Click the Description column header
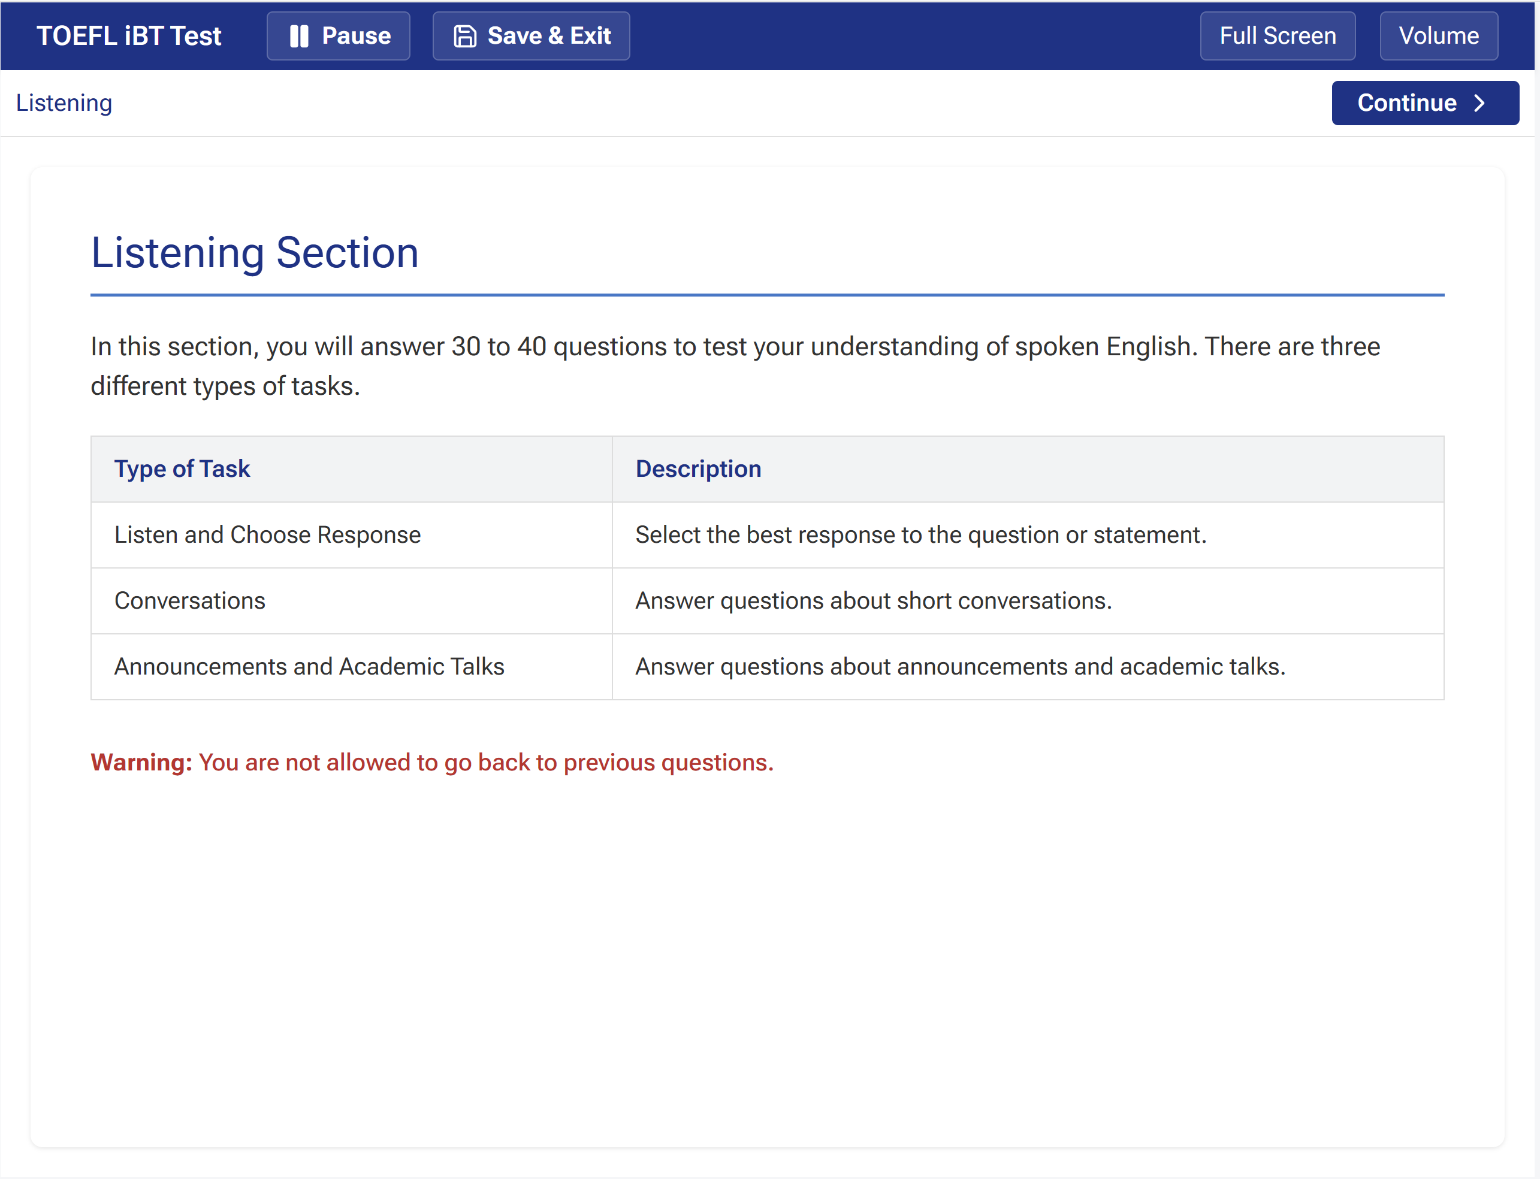 point(697,469)
